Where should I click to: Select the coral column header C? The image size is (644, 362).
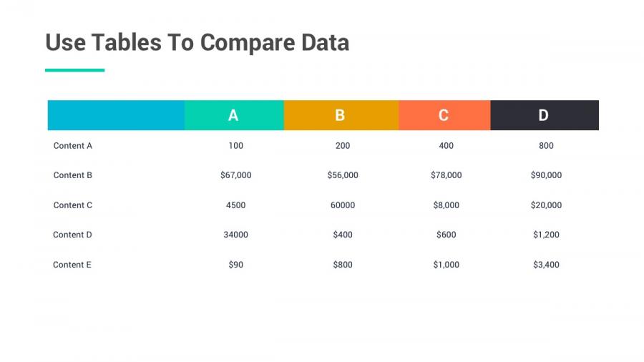coord(444,115)
